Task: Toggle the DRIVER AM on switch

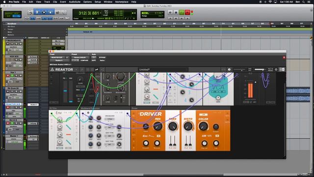Action: click(x=217, y=136)
